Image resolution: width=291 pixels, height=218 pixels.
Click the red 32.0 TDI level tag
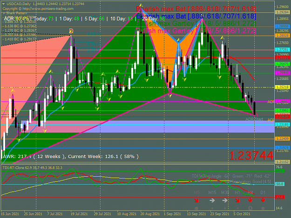(280, 197)
